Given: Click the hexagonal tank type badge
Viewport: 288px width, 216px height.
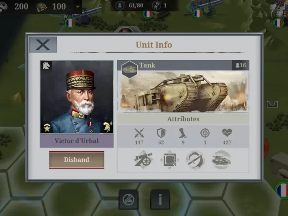Looking at the screenshot, I should click(x=129, y=70).
